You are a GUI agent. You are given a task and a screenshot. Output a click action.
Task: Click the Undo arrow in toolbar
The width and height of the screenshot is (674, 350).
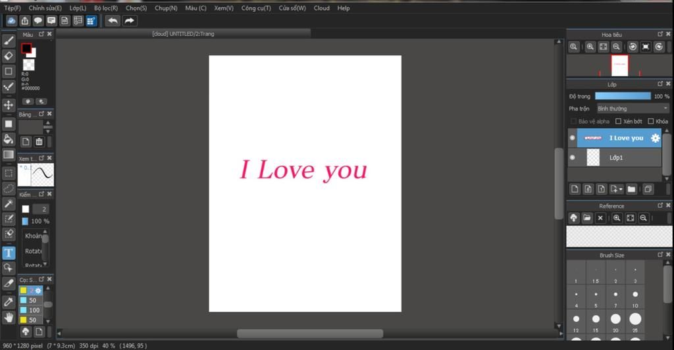click(113, 20)
